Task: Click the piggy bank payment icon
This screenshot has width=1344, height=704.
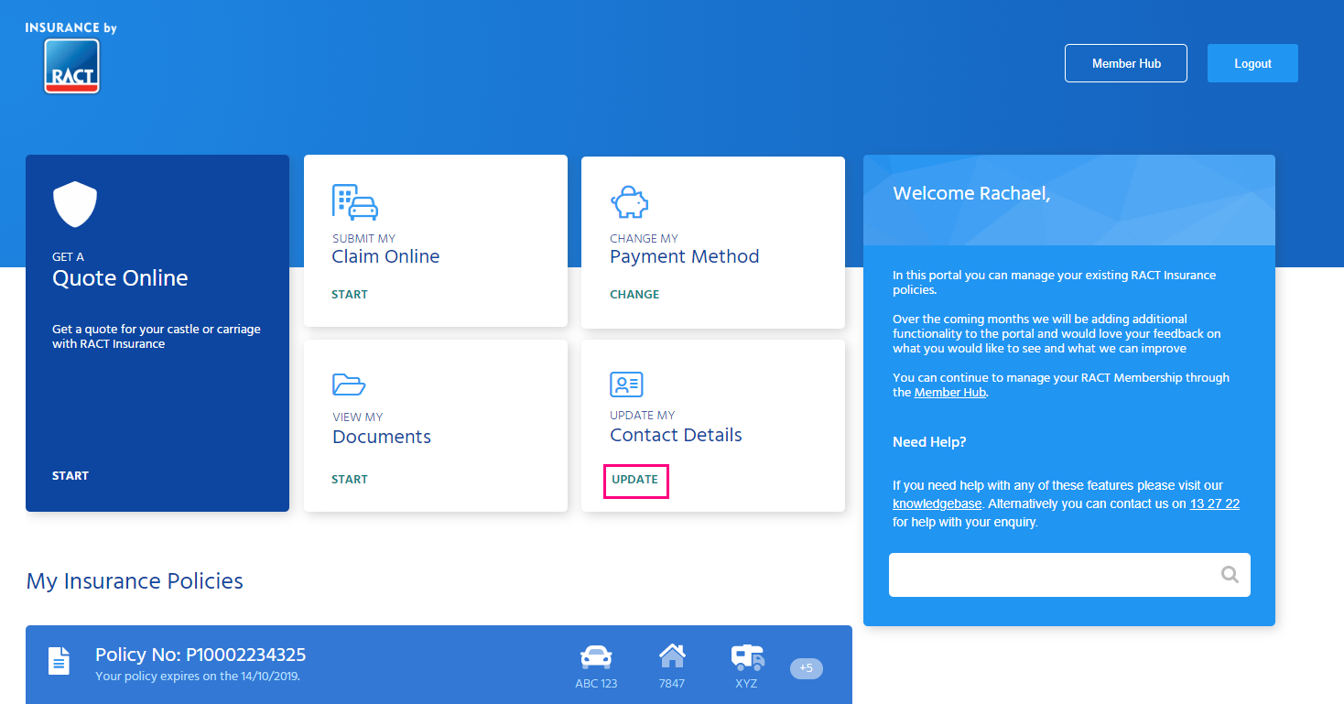Action: point(629,202)
